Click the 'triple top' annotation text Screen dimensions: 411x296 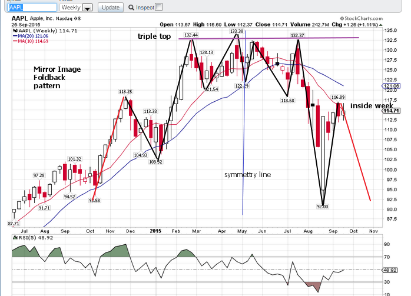click(x=154, y=36)
